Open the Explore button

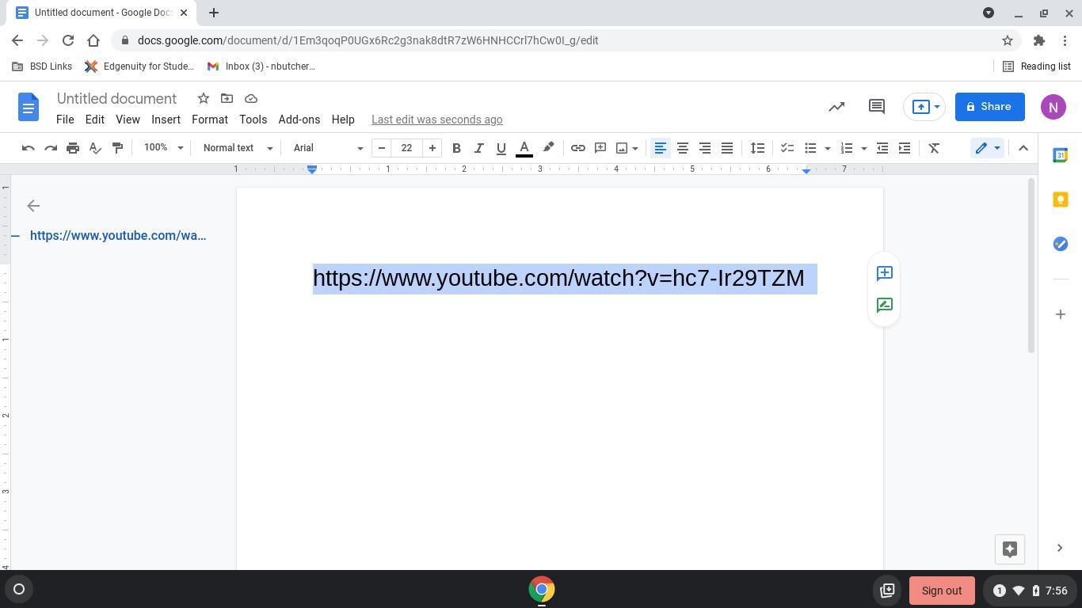[1010, 549]
